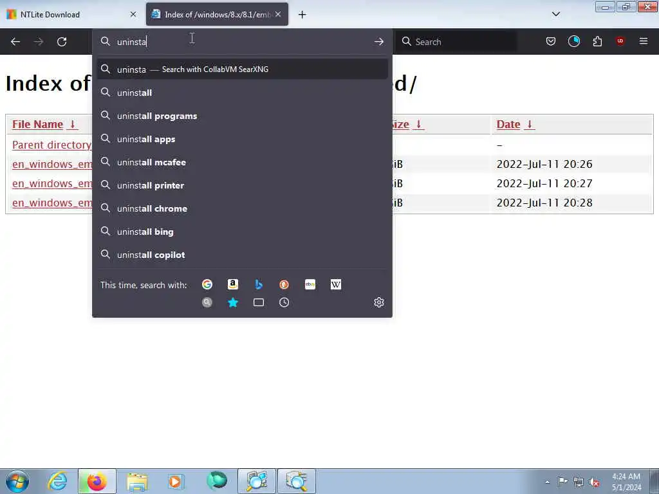
Task: Select the 'uninstall printer' suggestion
Action: pos(242,185)
